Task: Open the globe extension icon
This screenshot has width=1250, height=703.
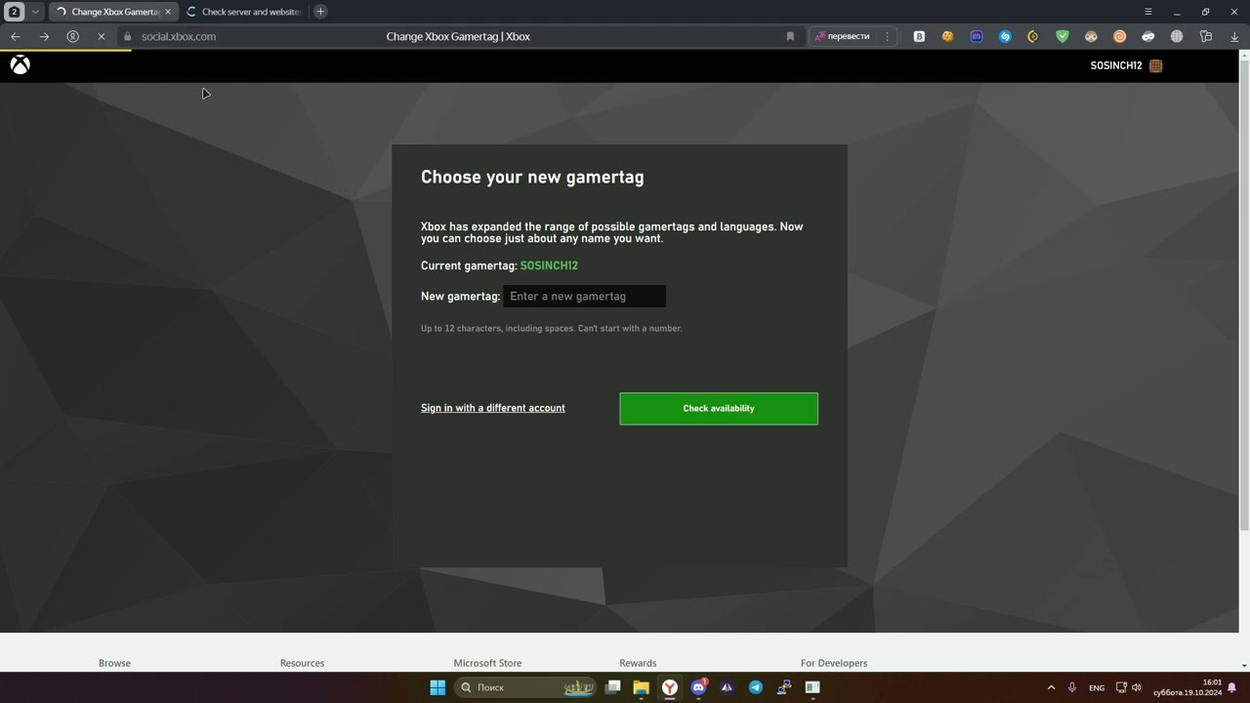Action: click(x=1177, y=36)
